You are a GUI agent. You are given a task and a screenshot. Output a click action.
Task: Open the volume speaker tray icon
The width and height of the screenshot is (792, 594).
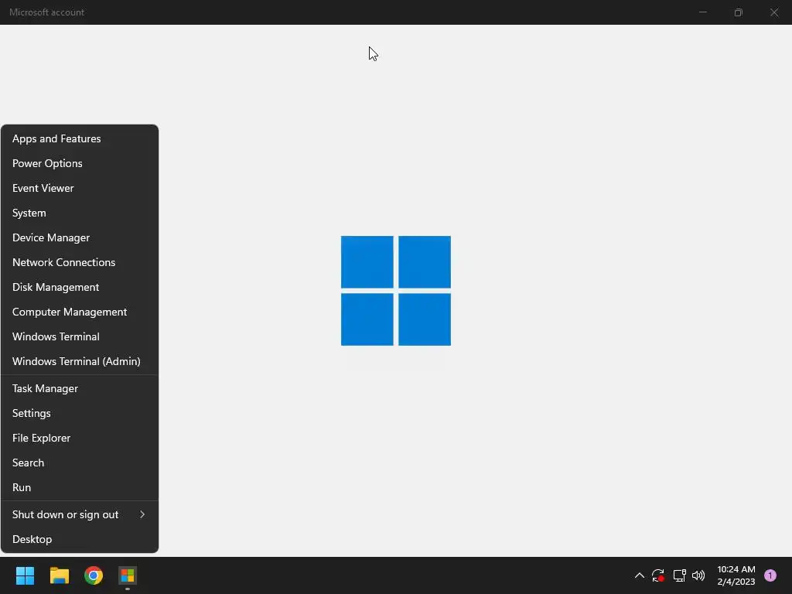pyautogui.click(x=698, y=575)
